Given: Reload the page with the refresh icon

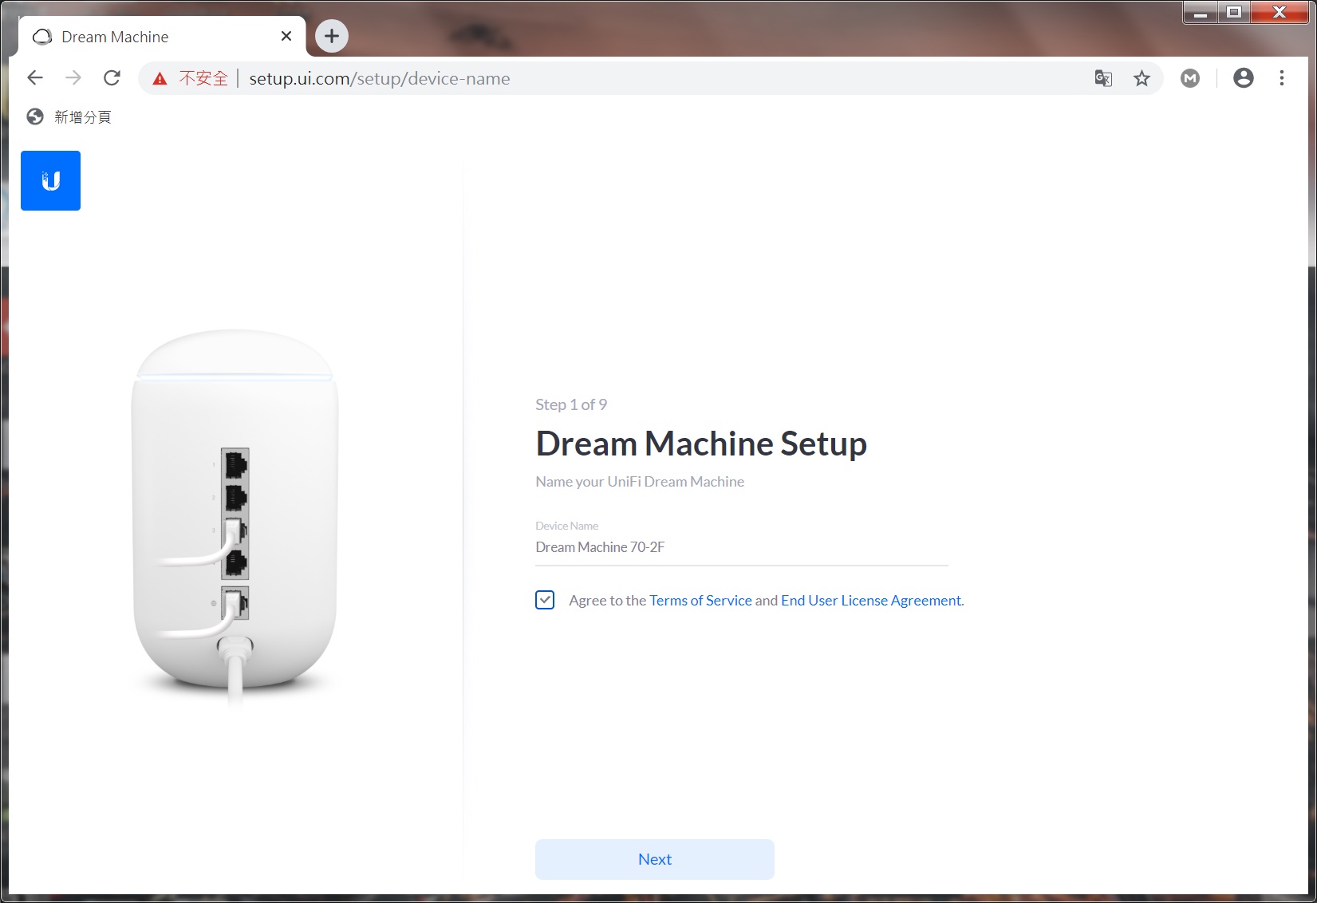Looking at the screenshot, I should [x=112, y=77].
